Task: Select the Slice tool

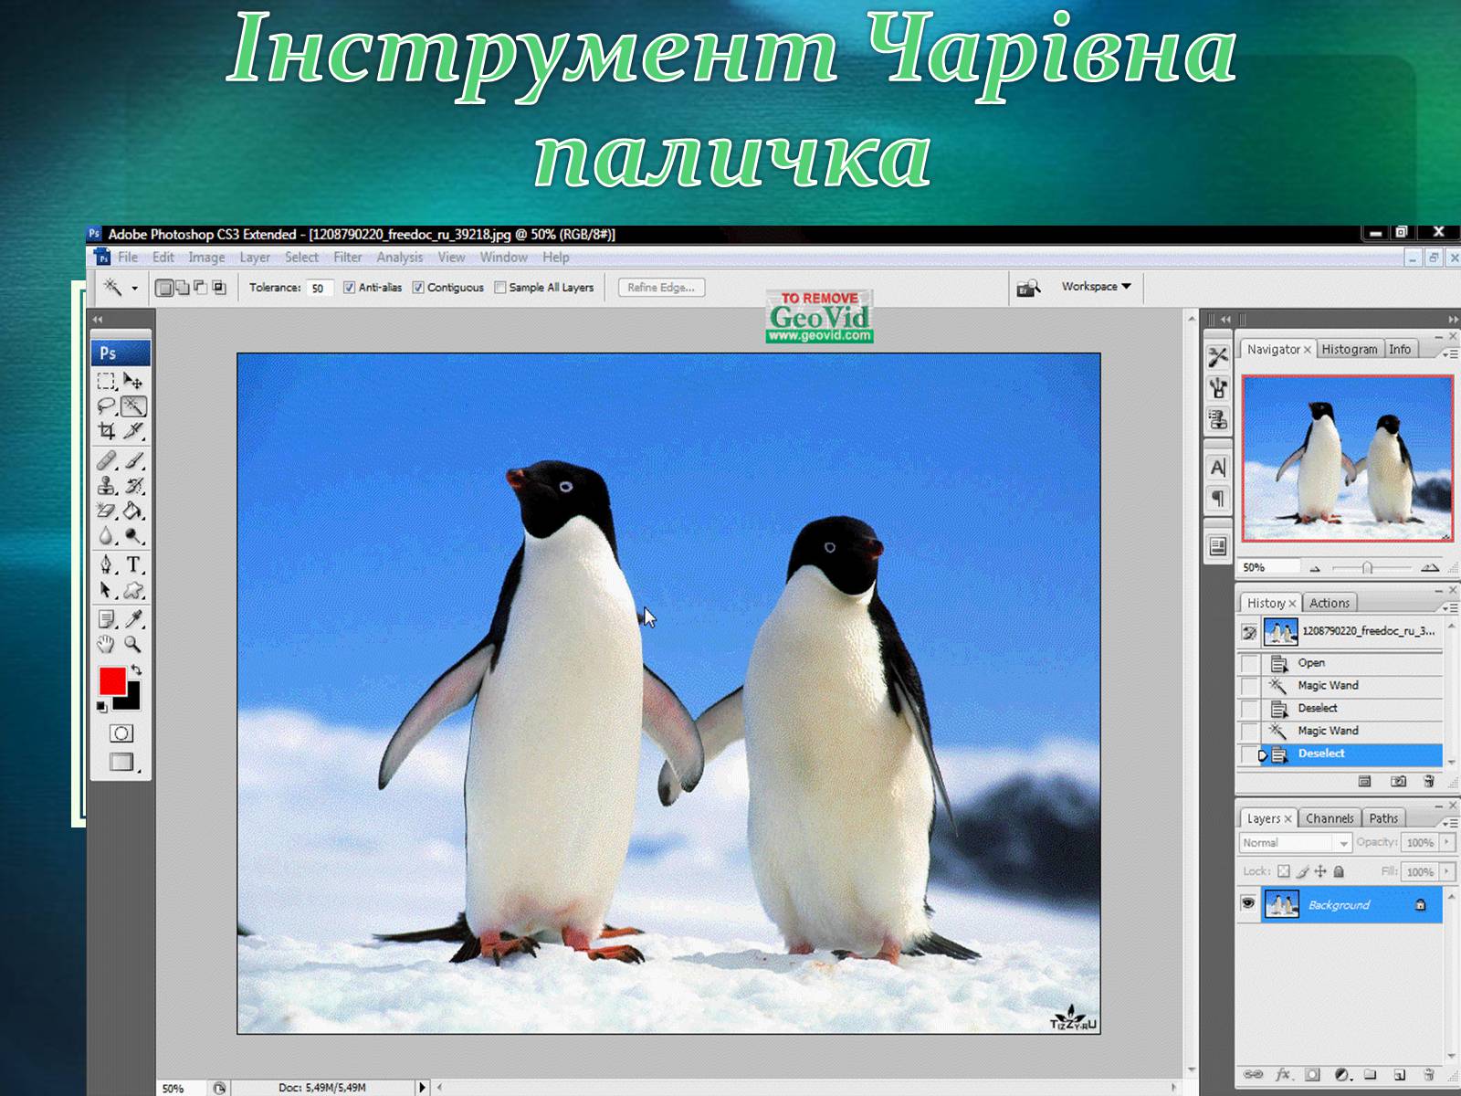Action: 133,430
